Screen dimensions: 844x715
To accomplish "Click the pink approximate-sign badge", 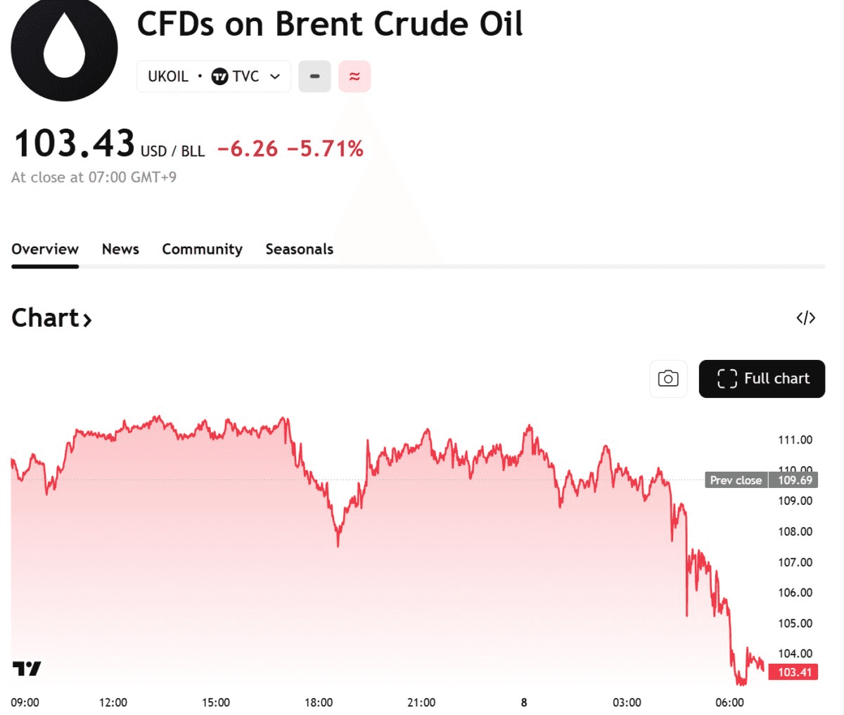I will pos(354,77).
